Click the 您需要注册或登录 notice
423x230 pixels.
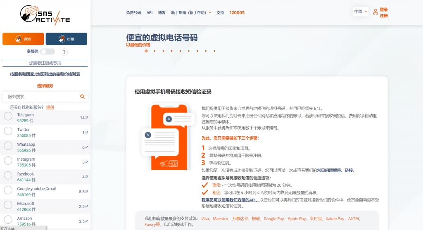coord(45,63)
